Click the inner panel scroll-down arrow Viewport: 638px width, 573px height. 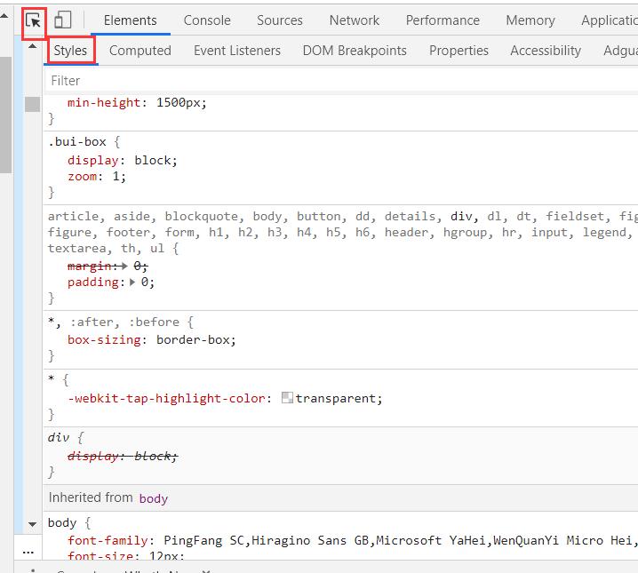coord(33,524)
